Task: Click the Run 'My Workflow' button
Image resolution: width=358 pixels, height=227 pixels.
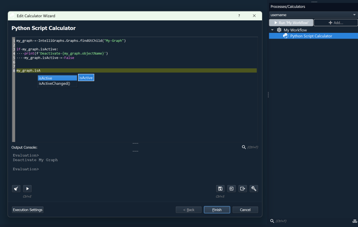Action: (x=291, y=23)
